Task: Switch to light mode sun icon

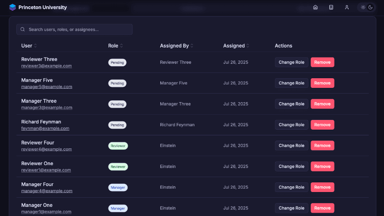Action: 363,7
